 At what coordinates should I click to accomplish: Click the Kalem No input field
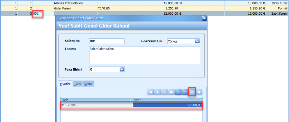(107, 41)
